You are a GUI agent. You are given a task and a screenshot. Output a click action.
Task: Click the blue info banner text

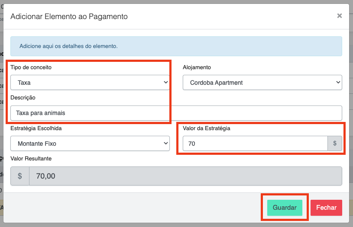(69, 46)
